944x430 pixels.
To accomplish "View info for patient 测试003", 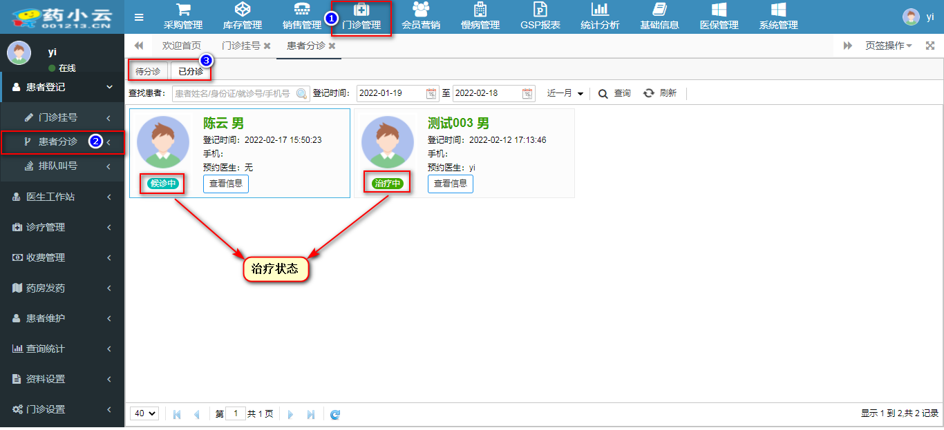I will (451, 184).
